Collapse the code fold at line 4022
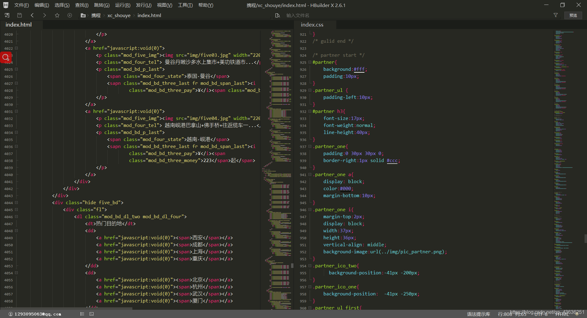587x318 pixels. coord(16,48)
